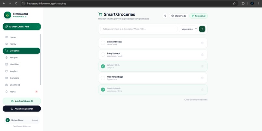Click the Recipes flame icon
Viewport: 262px width, 131px height.
tap(7, 57)
